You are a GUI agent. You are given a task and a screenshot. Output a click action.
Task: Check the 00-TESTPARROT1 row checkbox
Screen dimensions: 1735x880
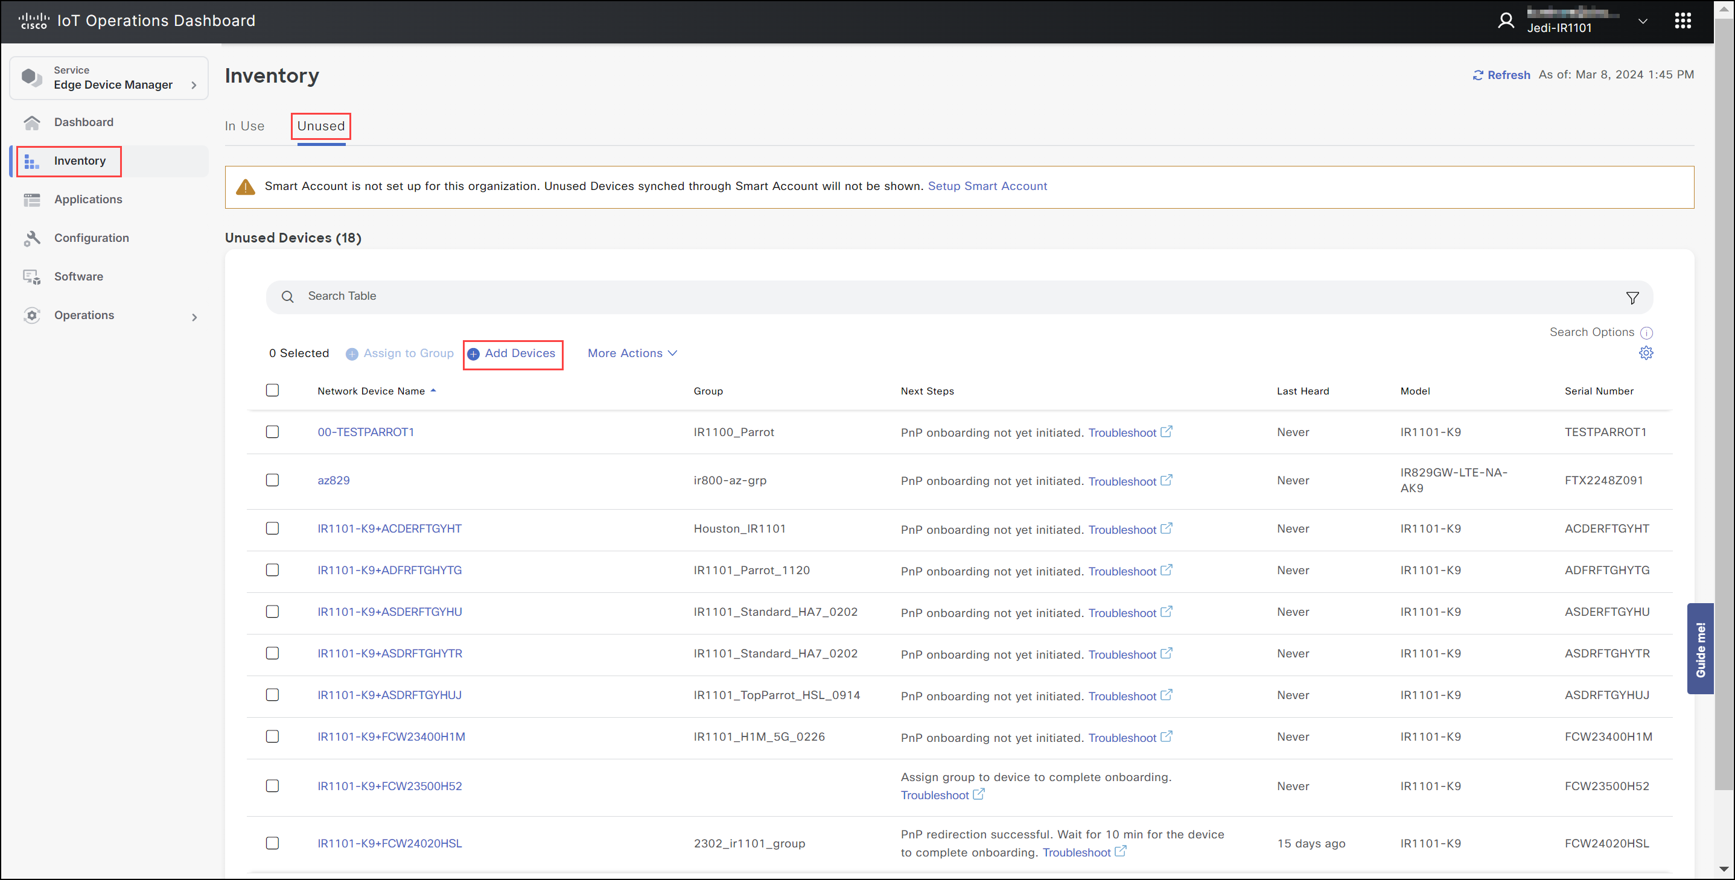(272, 432)
